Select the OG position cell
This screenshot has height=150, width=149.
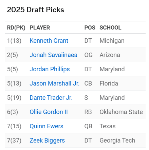(89, 55)
